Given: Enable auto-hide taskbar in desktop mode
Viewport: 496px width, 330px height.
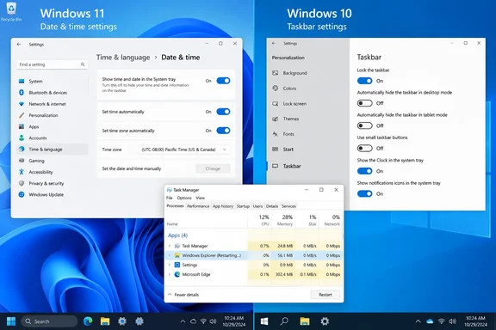Looking at the screenshot, I should click(x=365, y=103).
